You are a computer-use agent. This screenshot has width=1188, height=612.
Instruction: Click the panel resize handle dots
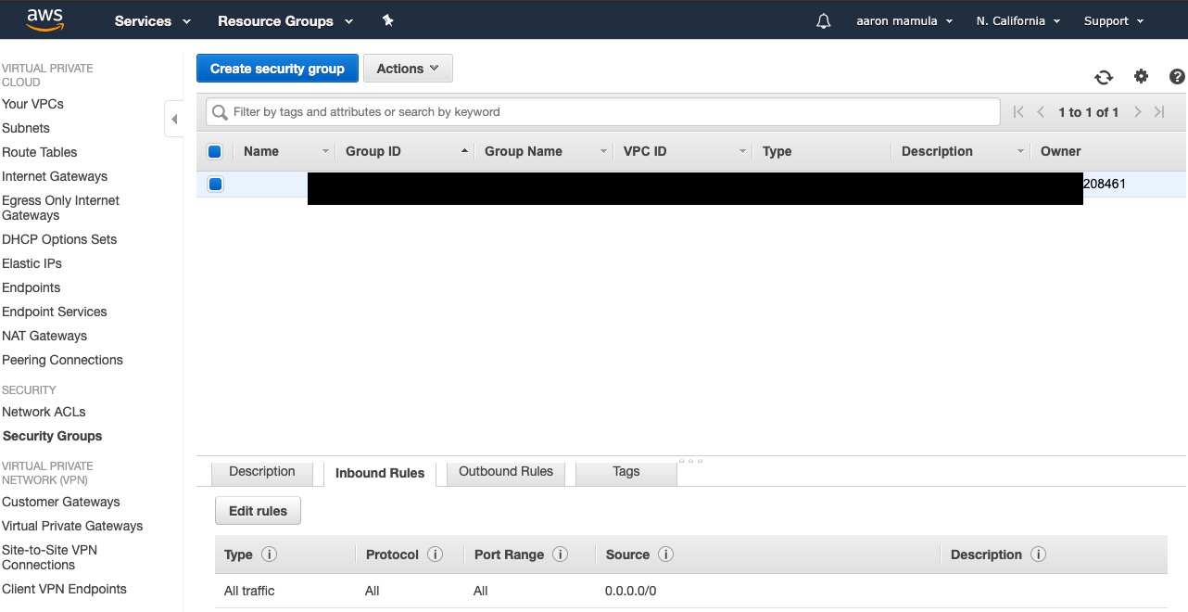(691, 461)
